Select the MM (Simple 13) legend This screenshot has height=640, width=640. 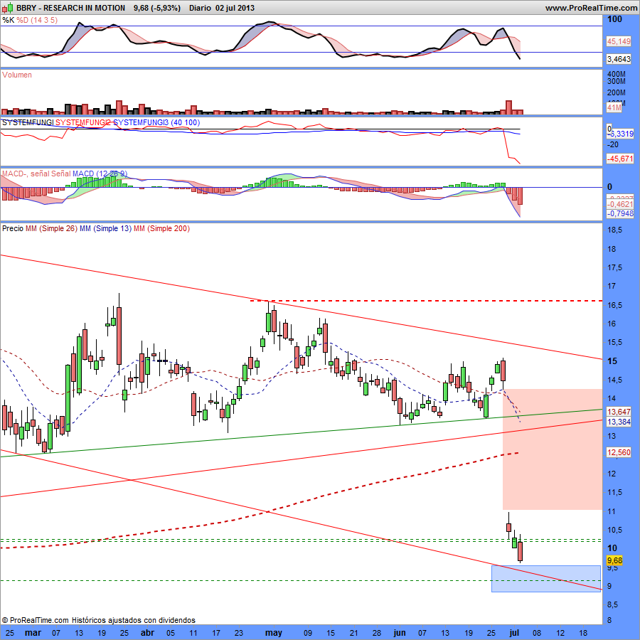(106, 228)
